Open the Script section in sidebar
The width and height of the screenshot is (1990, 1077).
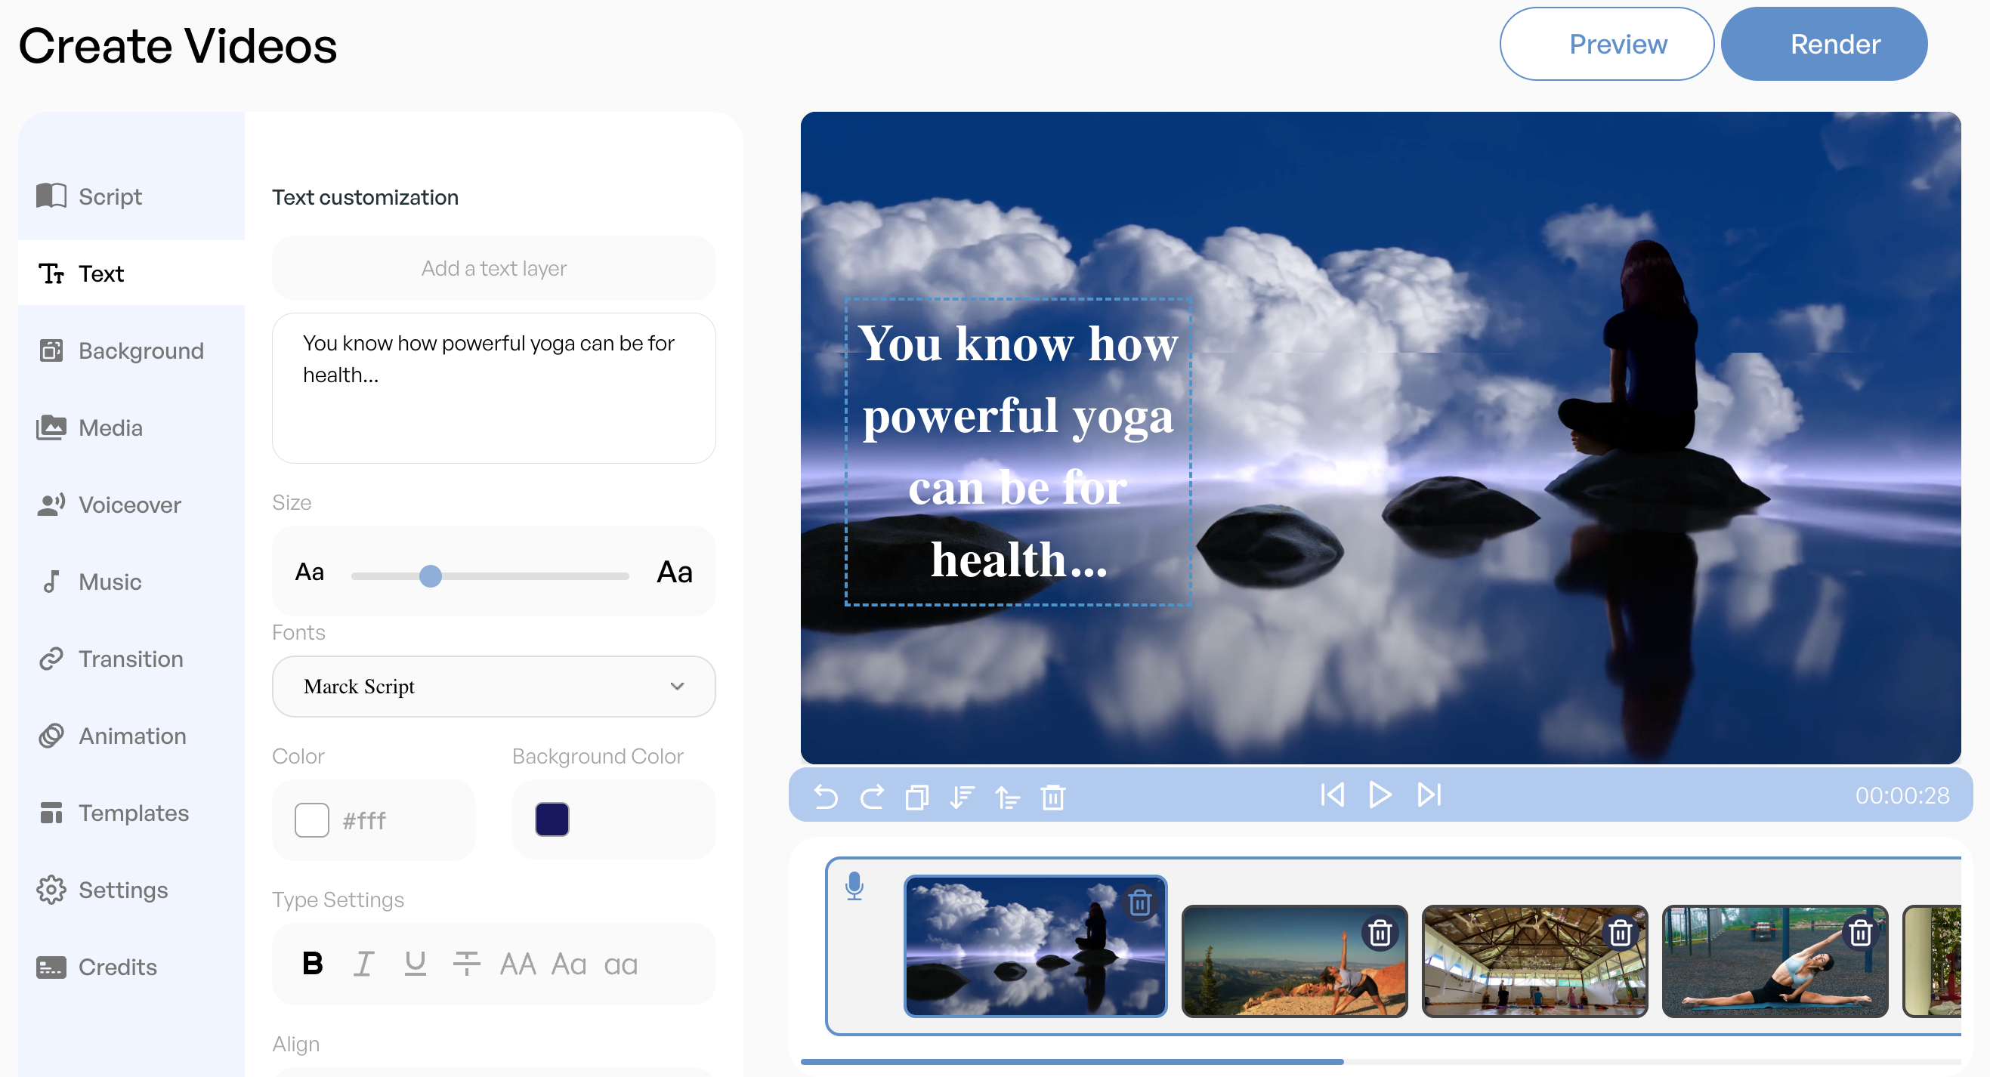point(90,196)
